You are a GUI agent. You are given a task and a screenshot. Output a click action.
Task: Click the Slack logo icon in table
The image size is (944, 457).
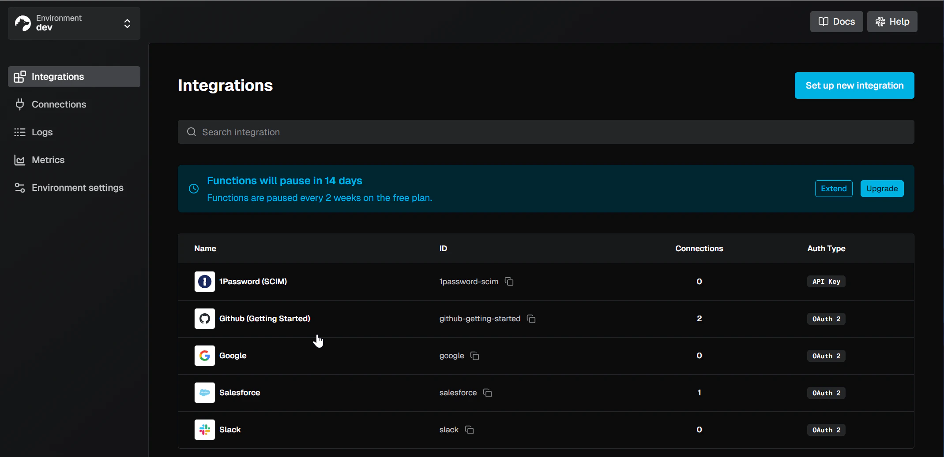pos(205,430)
